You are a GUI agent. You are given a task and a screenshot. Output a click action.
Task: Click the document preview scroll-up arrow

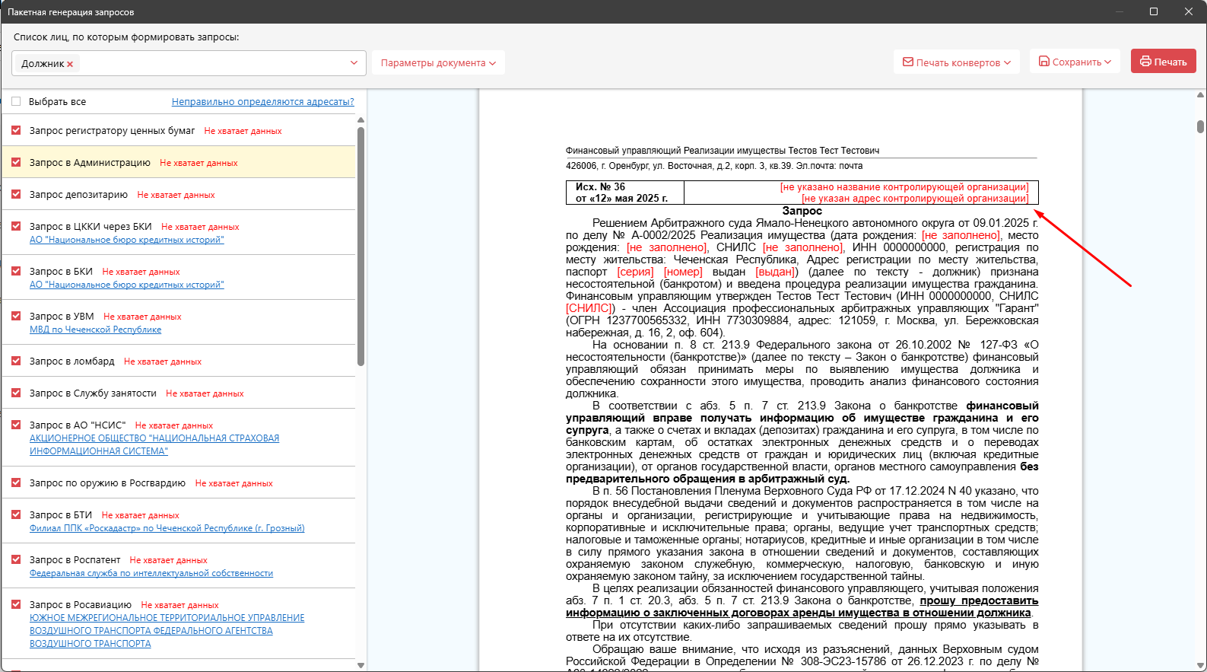1200,95
